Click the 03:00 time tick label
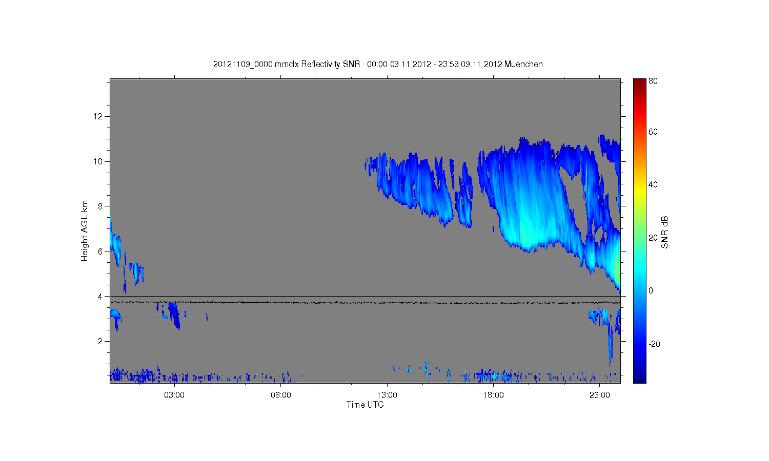The height and width of the screenshot is (461, 769). pos(174,395)
